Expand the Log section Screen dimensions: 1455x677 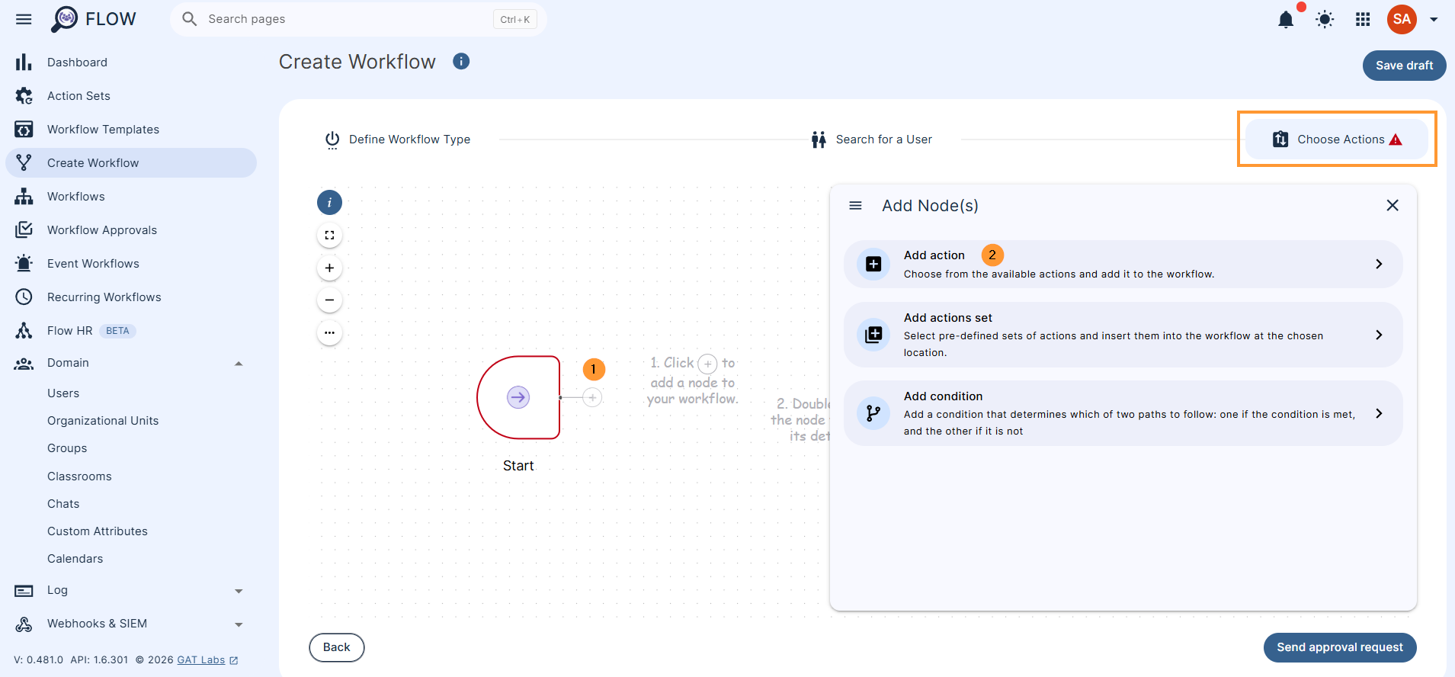pos(239,591)
